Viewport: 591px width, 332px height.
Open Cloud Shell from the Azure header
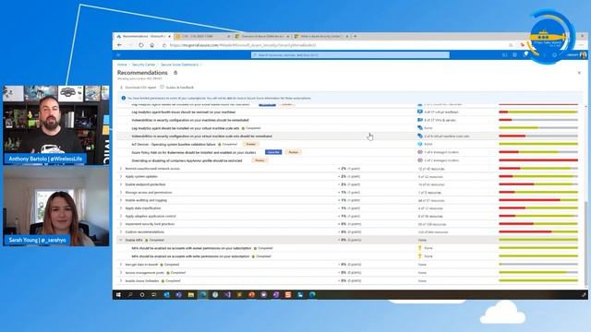click(x=505, y=55)
